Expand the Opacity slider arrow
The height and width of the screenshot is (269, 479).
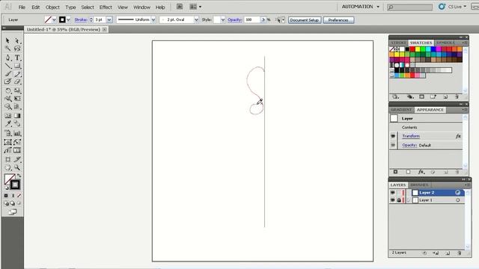263,19
